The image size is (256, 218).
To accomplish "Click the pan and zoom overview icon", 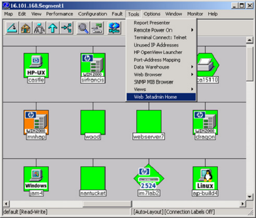I will [x=97, y=28].
